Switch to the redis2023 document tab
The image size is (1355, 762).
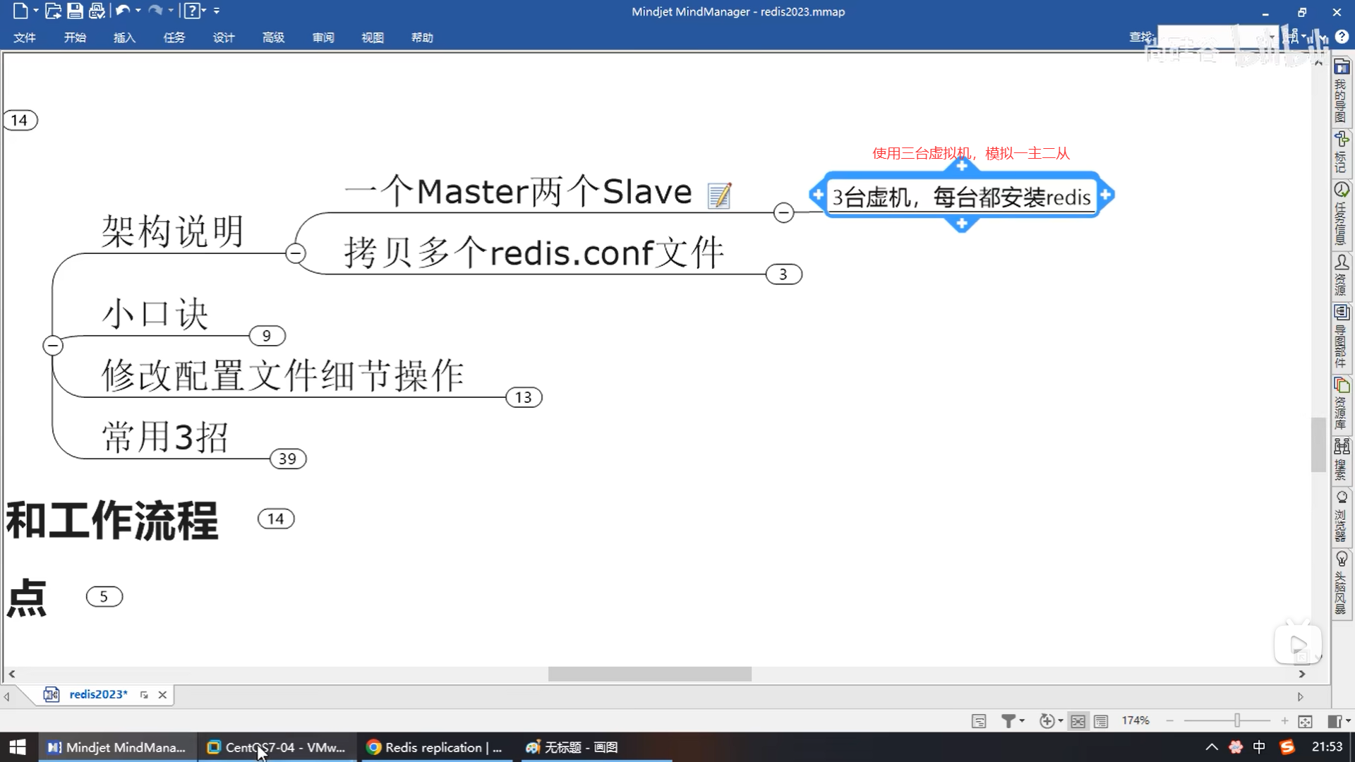pos(98,694)
